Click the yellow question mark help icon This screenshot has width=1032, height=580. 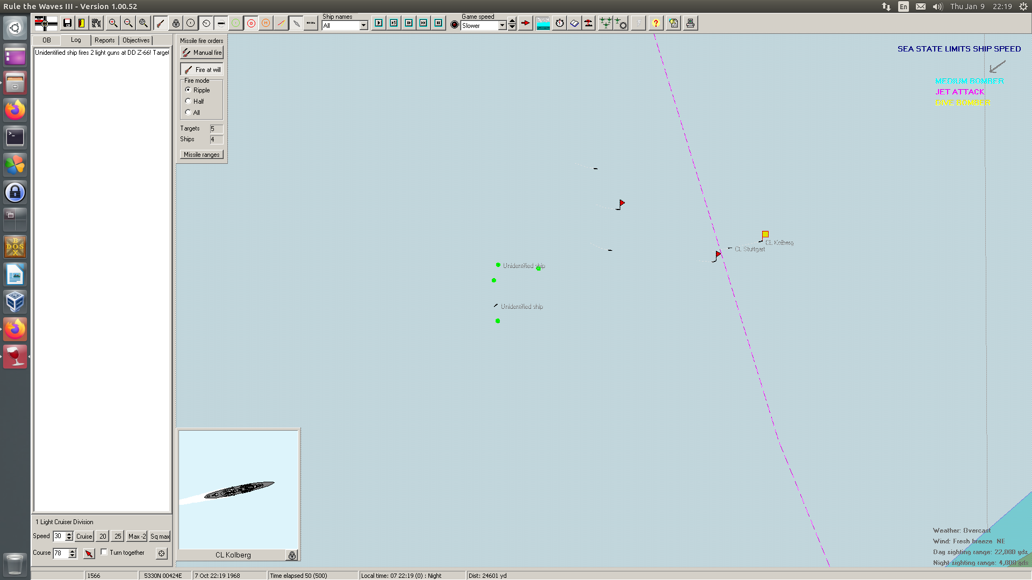[x=656, y=23]
